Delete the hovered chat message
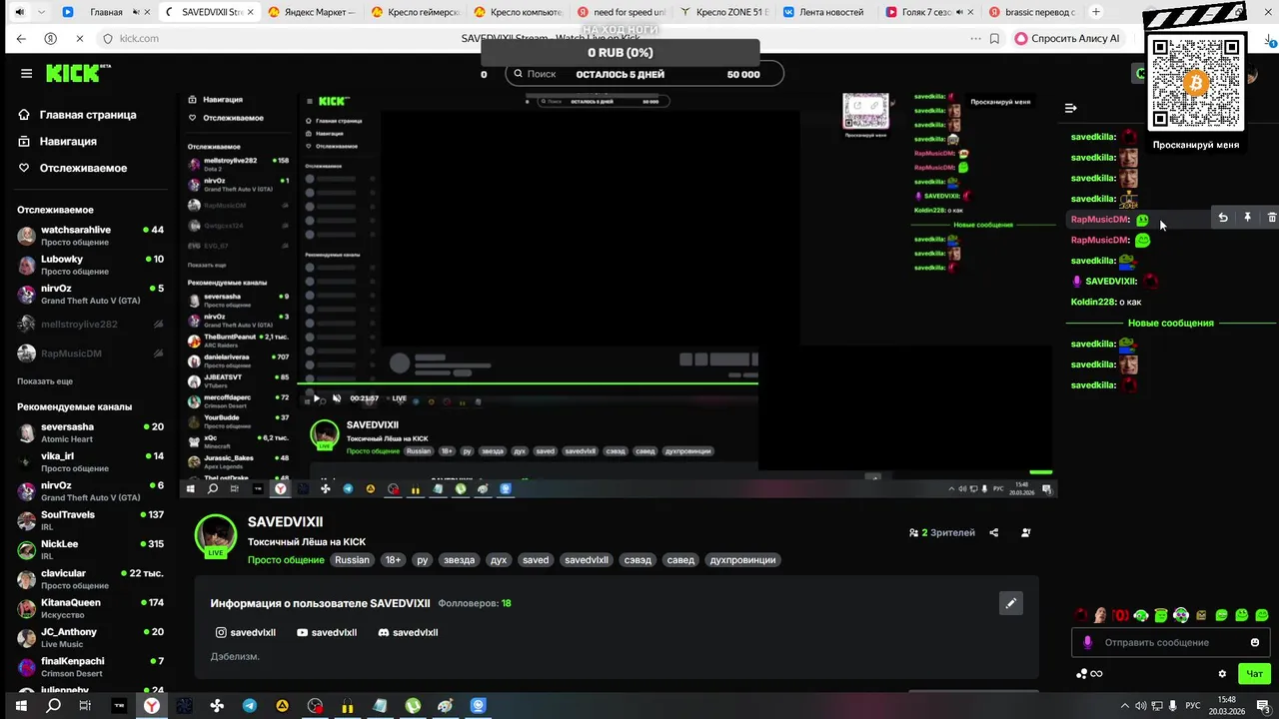The image size is (1279, 719). point(1271,218)
